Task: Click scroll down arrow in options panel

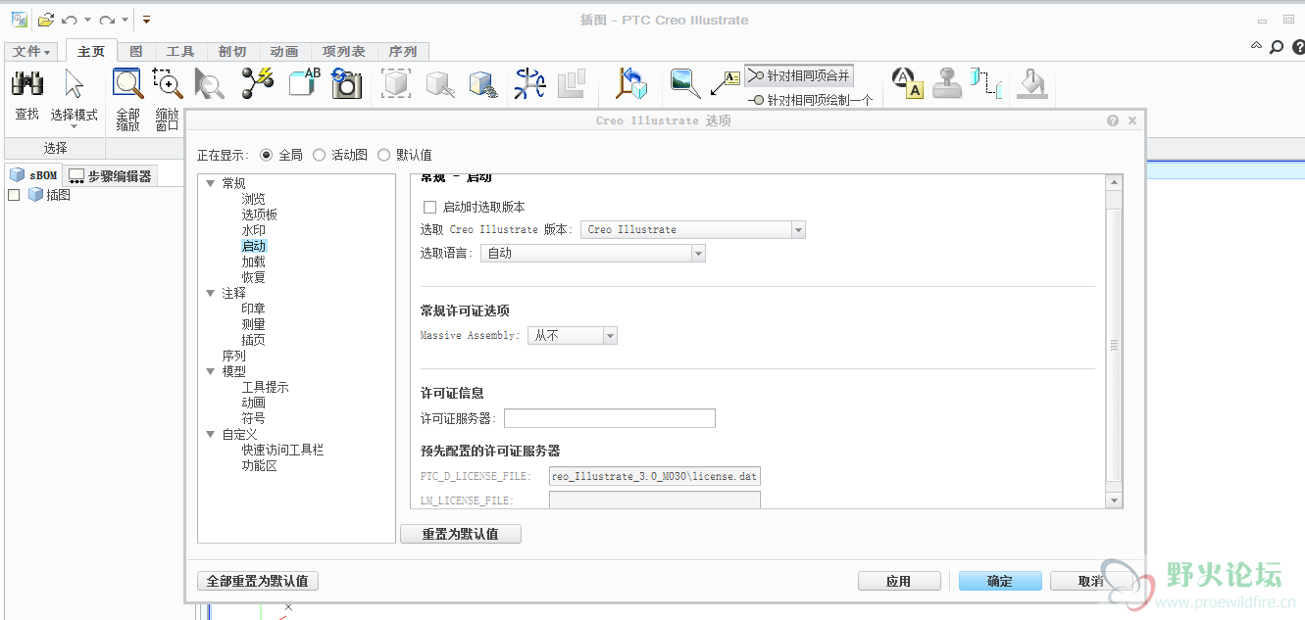Action: [x=1113, y=500]
